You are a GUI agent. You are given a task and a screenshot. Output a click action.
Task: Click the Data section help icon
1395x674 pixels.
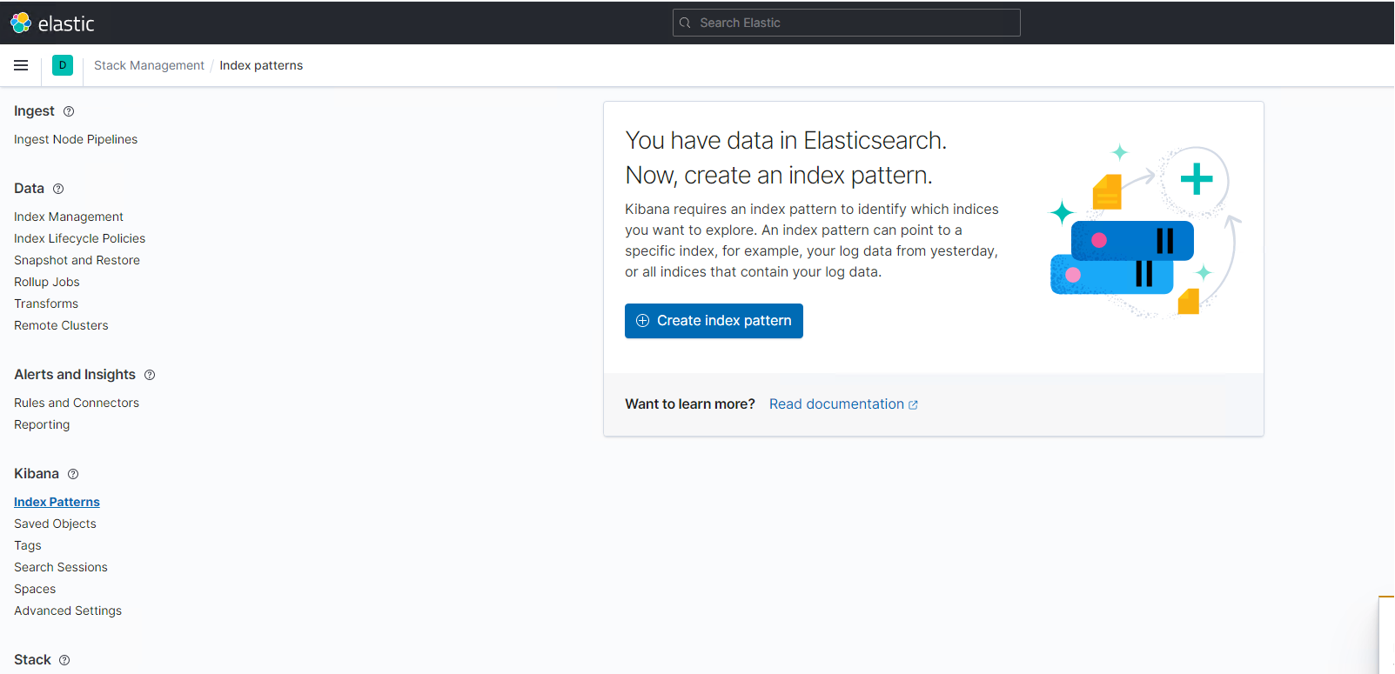point(58,189)
